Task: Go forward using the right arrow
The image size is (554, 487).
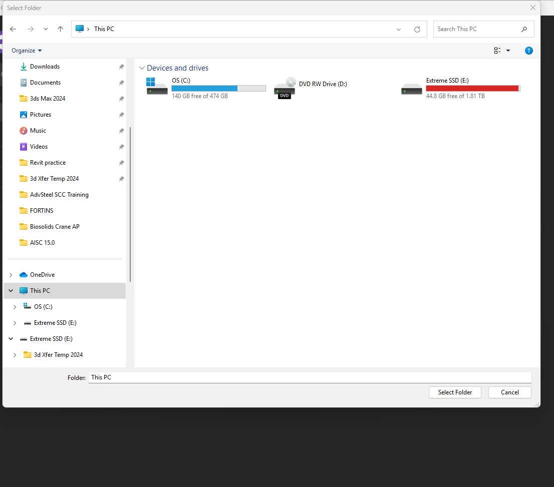Action: [x=31, y=29]
